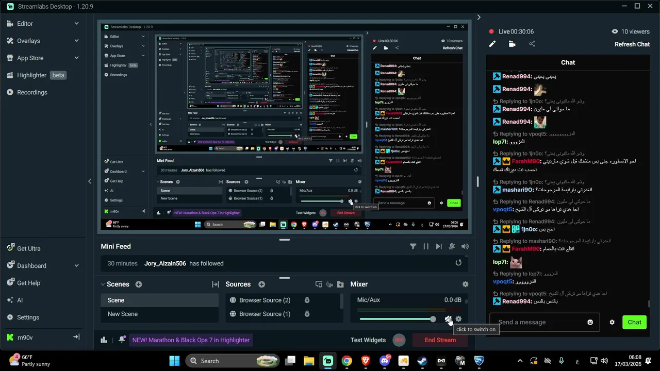The image size is (660, 371).
Task: Show hidden system tray icons
Action: click(x=520, y=361)
